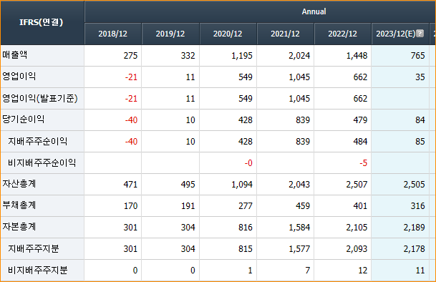Click 매출액 value 2,024
The height and width of the screenshot is (282, 436).
coord(299,56)
